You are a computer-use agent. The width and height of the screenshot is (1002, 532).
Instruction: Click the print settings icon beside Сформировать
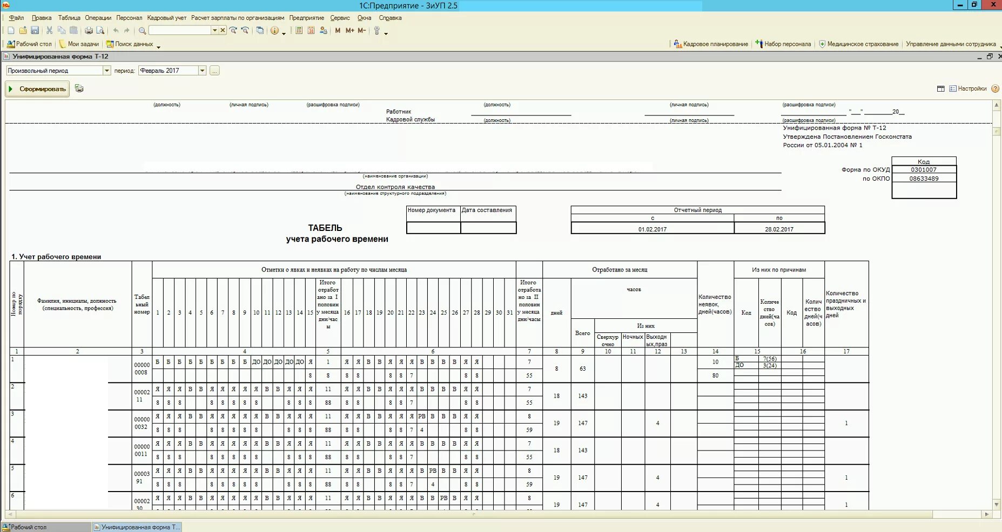pyautogui.click(x=79, y=88)
